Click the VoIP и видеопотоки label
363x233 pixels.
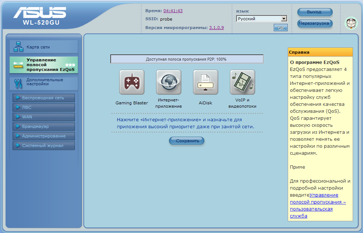point(242,103)
